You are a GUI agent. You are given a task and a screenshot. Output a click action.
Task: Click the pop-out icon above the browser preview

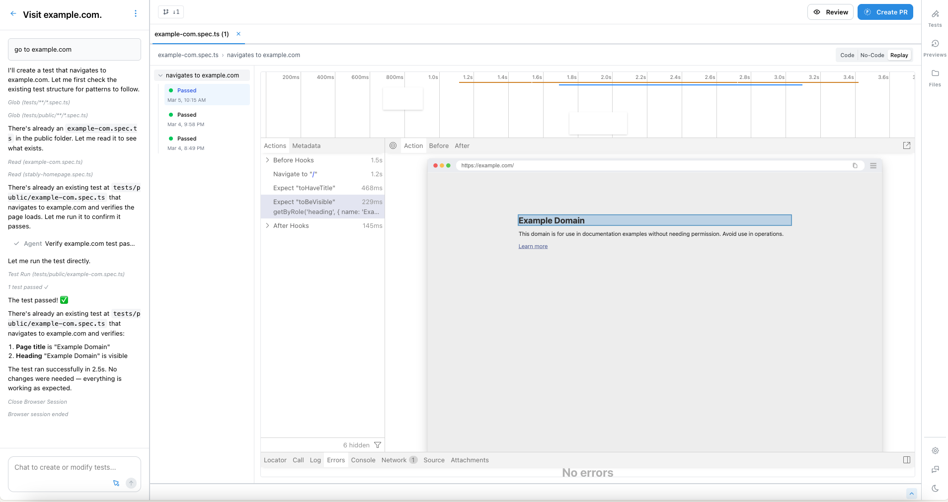907,145
